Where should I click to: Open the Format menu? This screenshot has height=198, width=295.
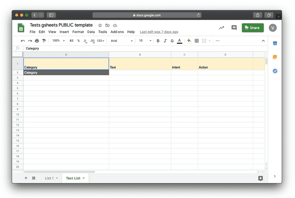(78, 32)
